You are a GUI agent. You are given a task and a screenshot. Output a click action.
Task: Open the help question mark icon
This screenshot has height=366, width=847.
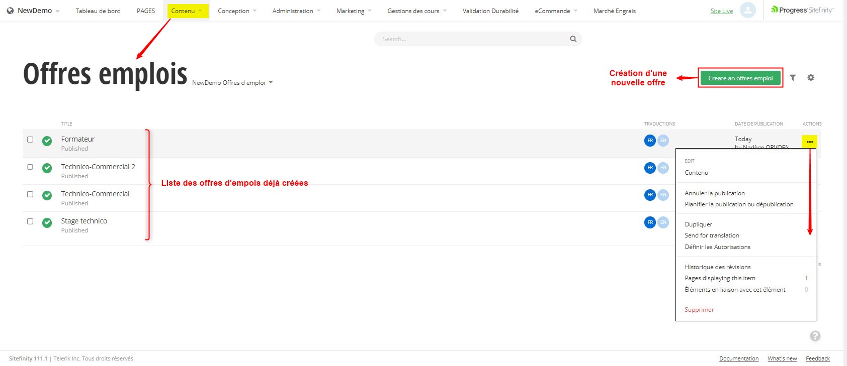[815, 336]
